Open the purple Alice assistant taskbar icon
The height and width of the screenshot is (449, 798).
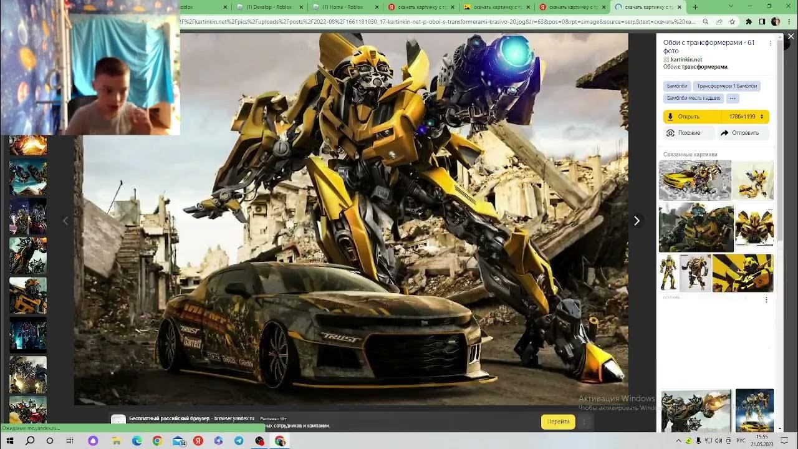click(x=93, y=441)
